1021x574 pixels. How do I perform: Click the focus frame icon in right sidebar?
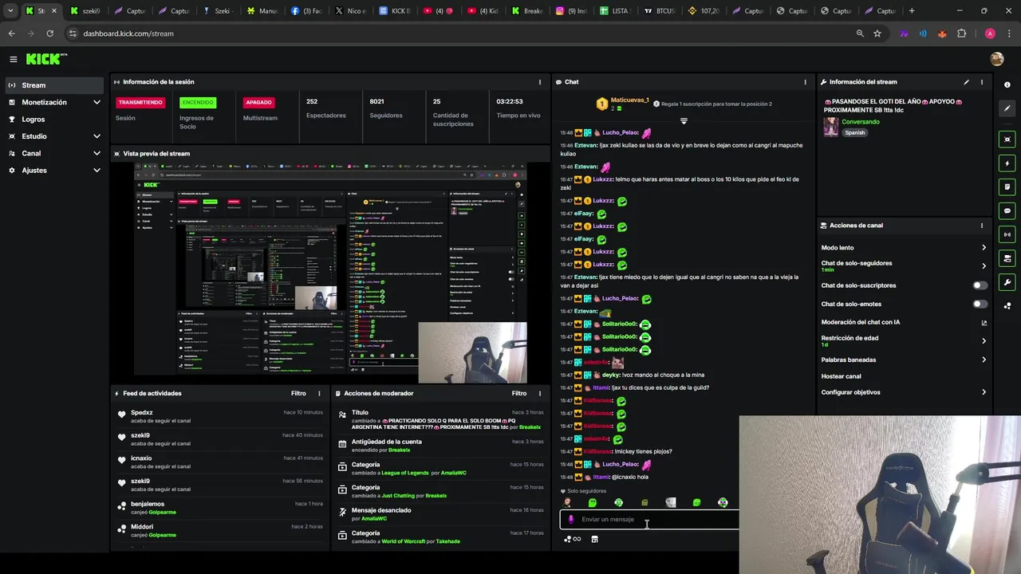point(1007,140)
